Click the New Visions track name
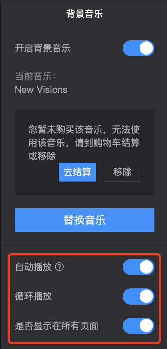The height and width of the screenshot is (349, 167). (41, 90)
